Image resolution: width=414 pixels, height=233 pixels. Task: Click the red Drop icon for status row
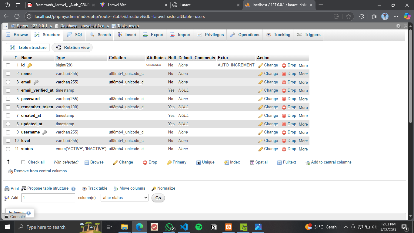[284, 149]
